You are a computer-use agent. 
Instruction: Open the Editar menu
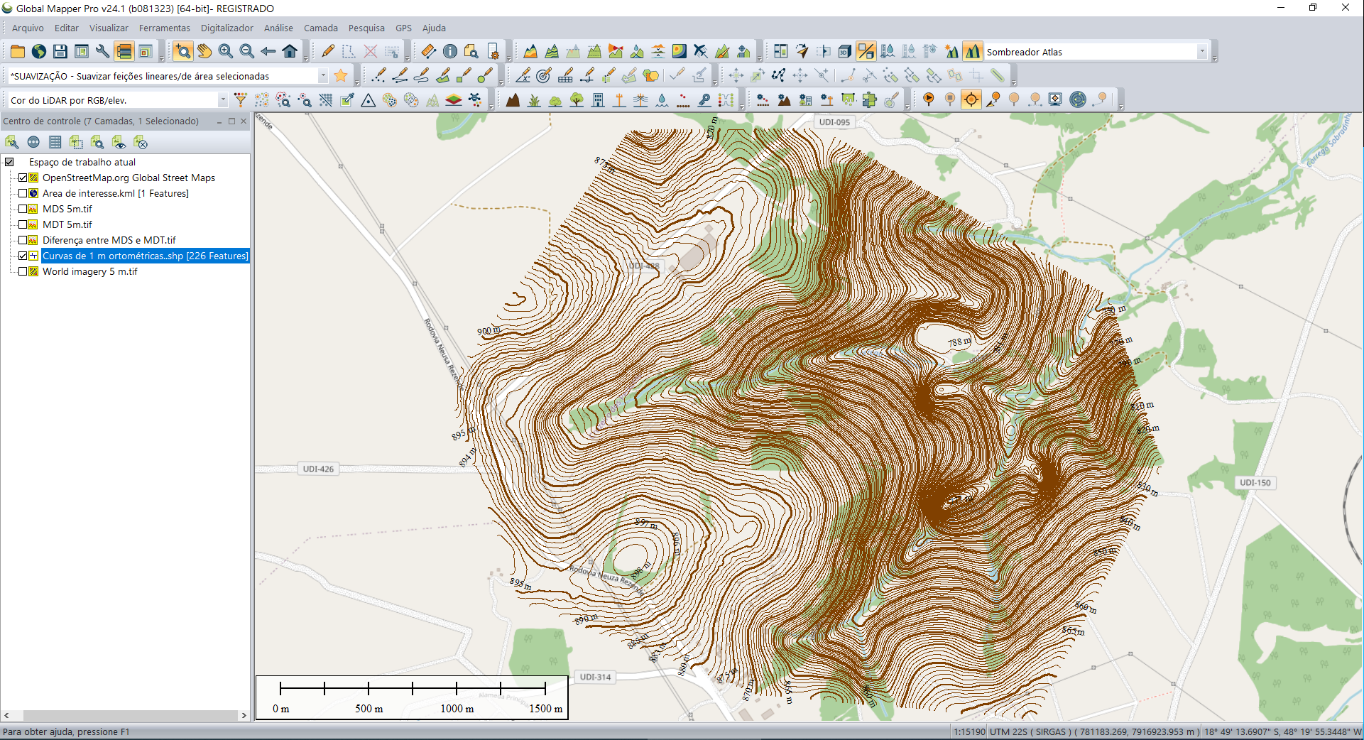[x=67, y=28]
